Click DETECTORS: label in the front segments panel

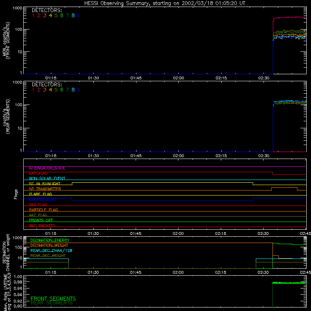(x=47, y=10)
